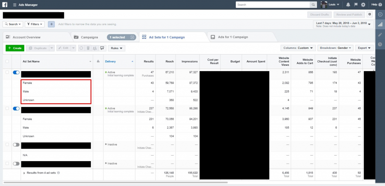Viewport: 385px width, 186px height.
Task: Open the Facebook home logo icon
Action: pyautogui.click(x=5, y=5)
